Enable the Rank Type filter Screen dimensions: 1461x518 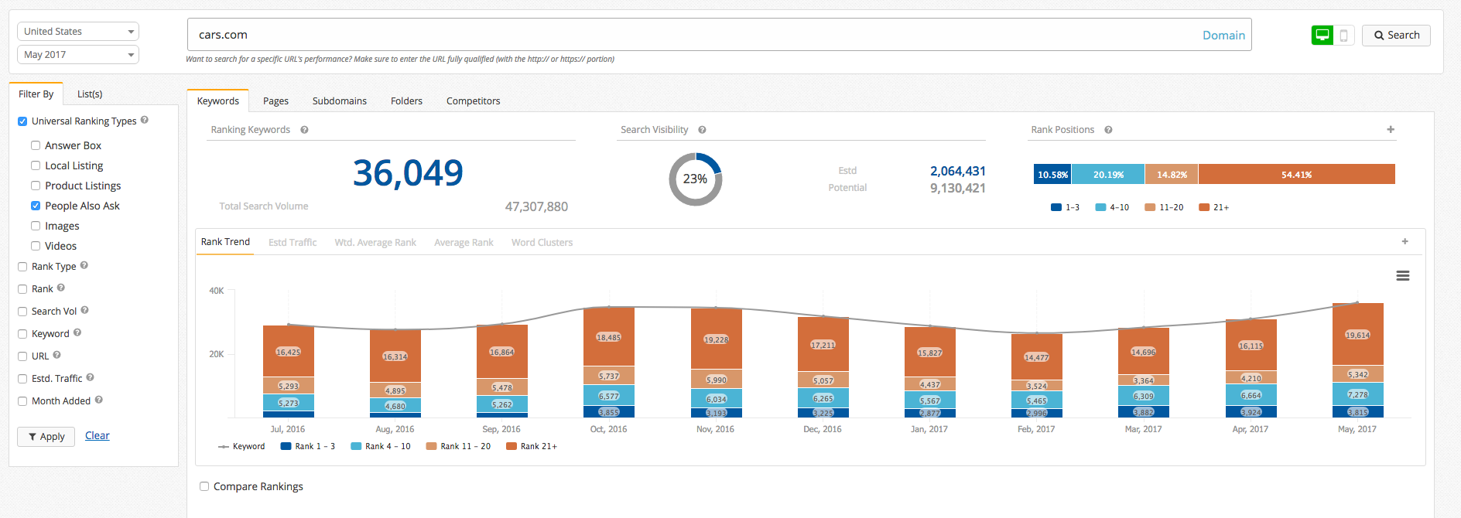(22, 267)
